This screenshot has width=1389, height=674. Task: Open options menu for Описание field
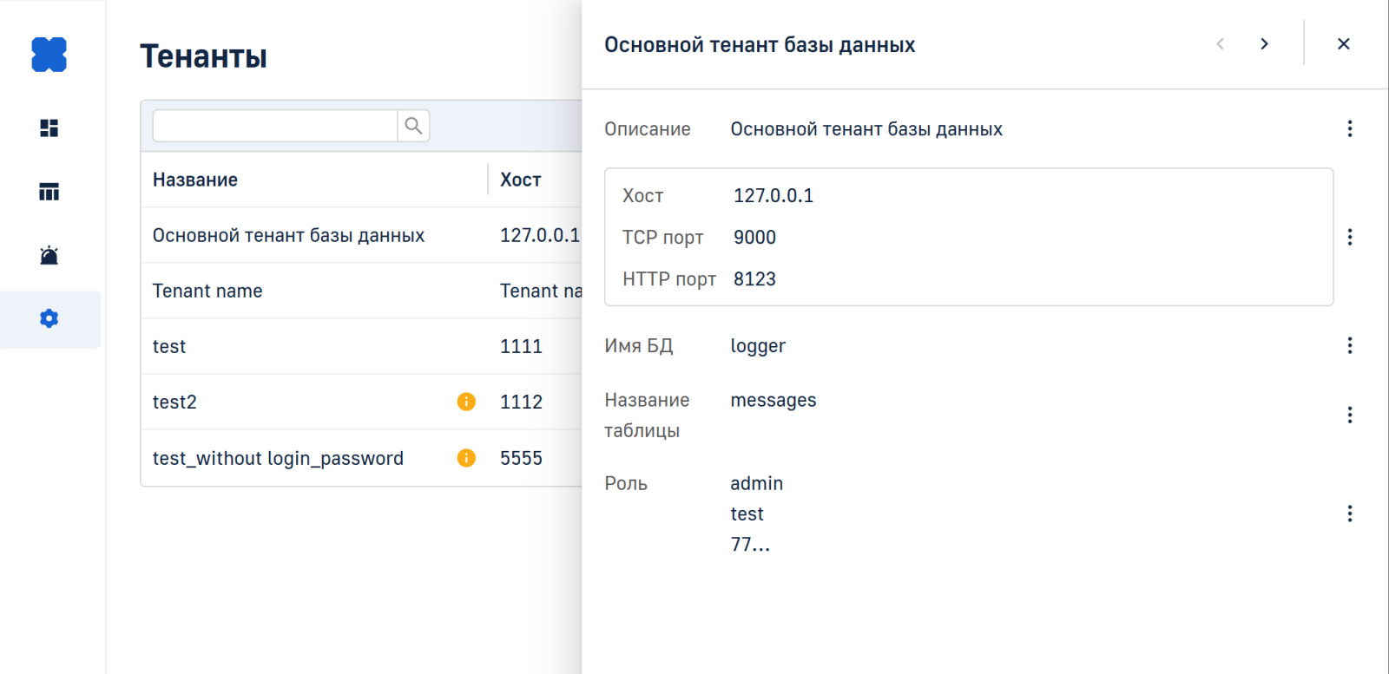coord(1349,128)
